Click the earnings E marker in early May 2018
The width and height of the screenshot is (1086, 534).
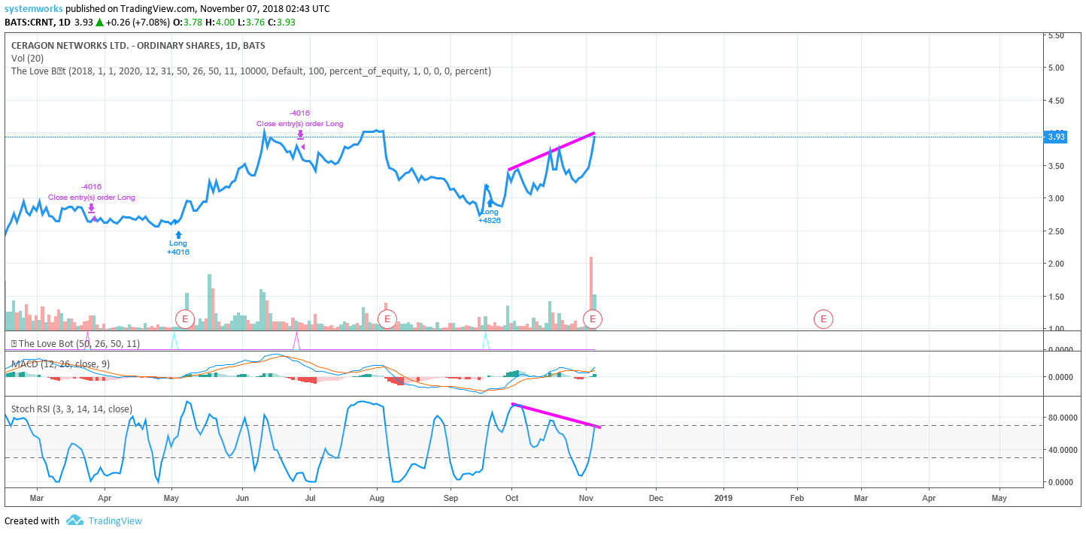click(184, 319)
